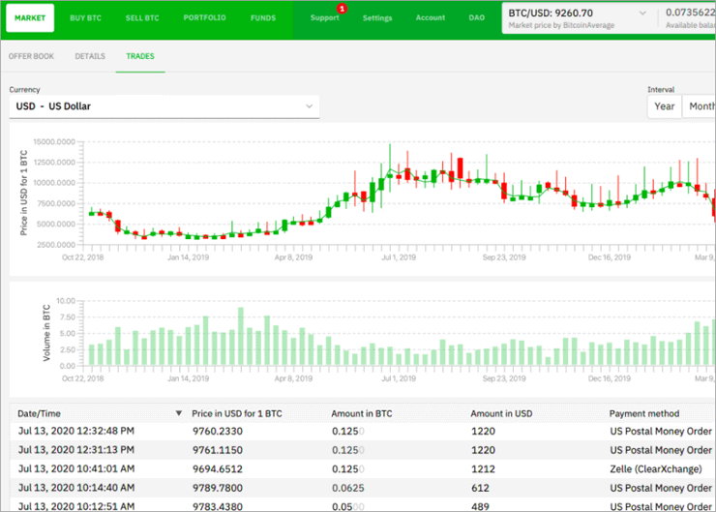
Task: Navigate to FUNDS
Action: (262, 18)
